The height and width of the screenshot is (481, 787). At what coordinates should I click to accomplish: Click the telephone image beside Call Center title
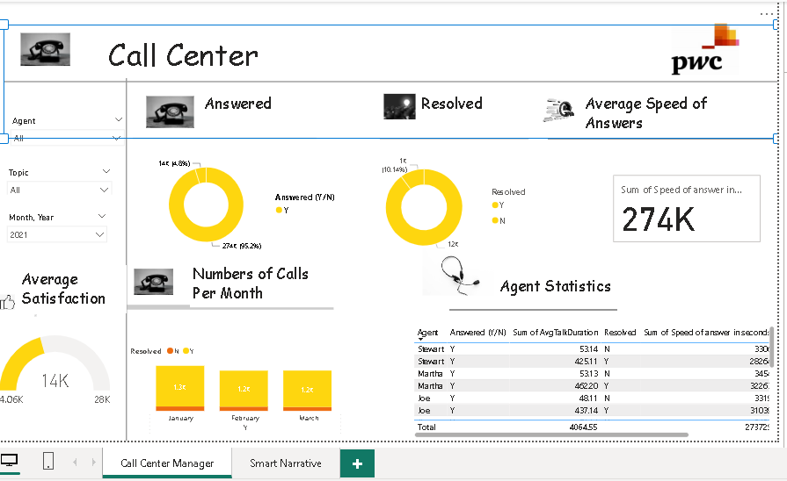click(45, 49)
